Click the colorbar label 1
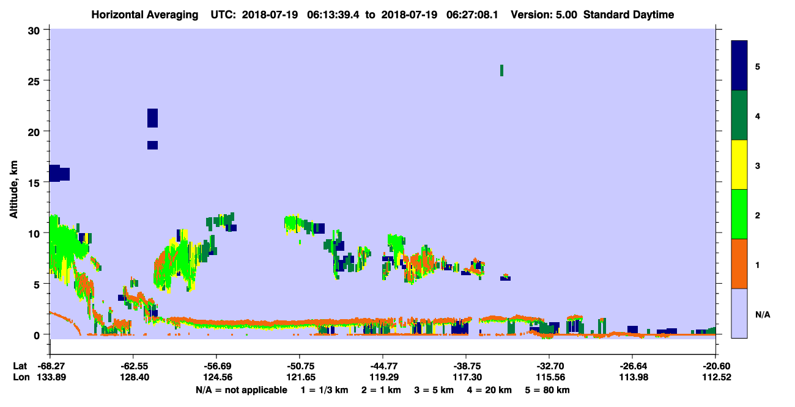 [x=758, y=265]
